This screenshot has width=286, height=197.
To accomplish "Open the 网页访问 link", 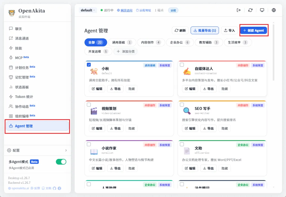I will tap(125, 10).
